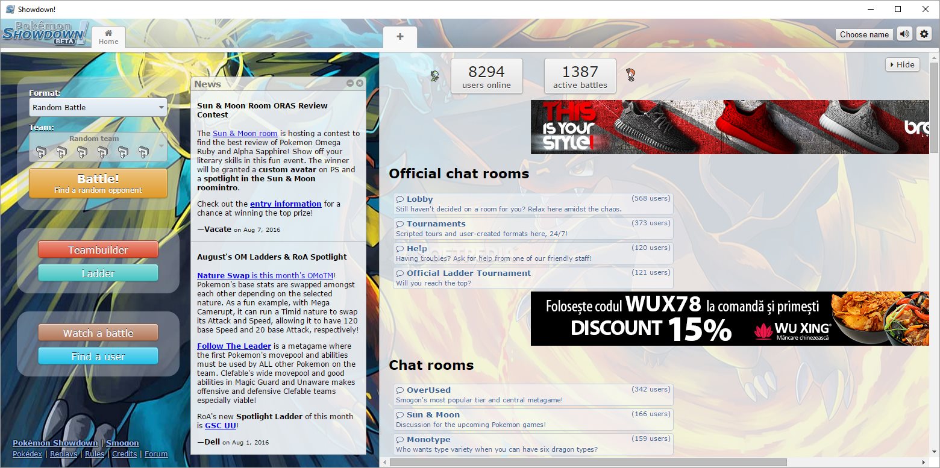Open the sound volume options

[904, 34]
